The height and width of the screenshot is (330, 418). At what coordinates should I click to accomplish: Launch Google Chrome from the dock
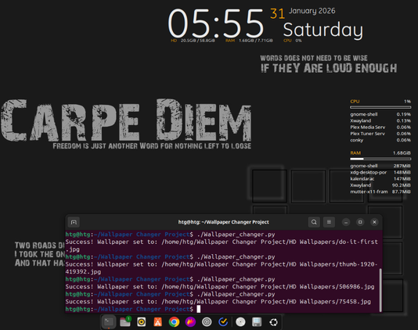tap(174, 322)
